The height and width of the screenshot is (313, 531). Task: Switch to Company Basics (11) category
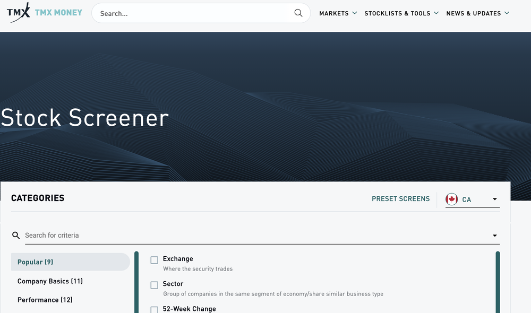pos(50,281)
